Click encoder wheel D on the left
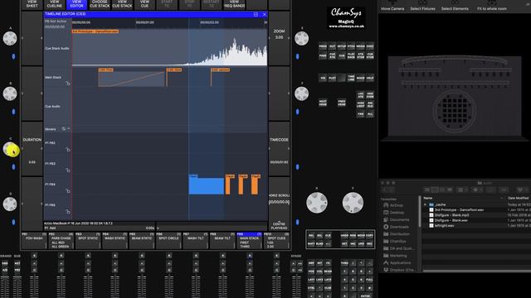 click(10, 204)
